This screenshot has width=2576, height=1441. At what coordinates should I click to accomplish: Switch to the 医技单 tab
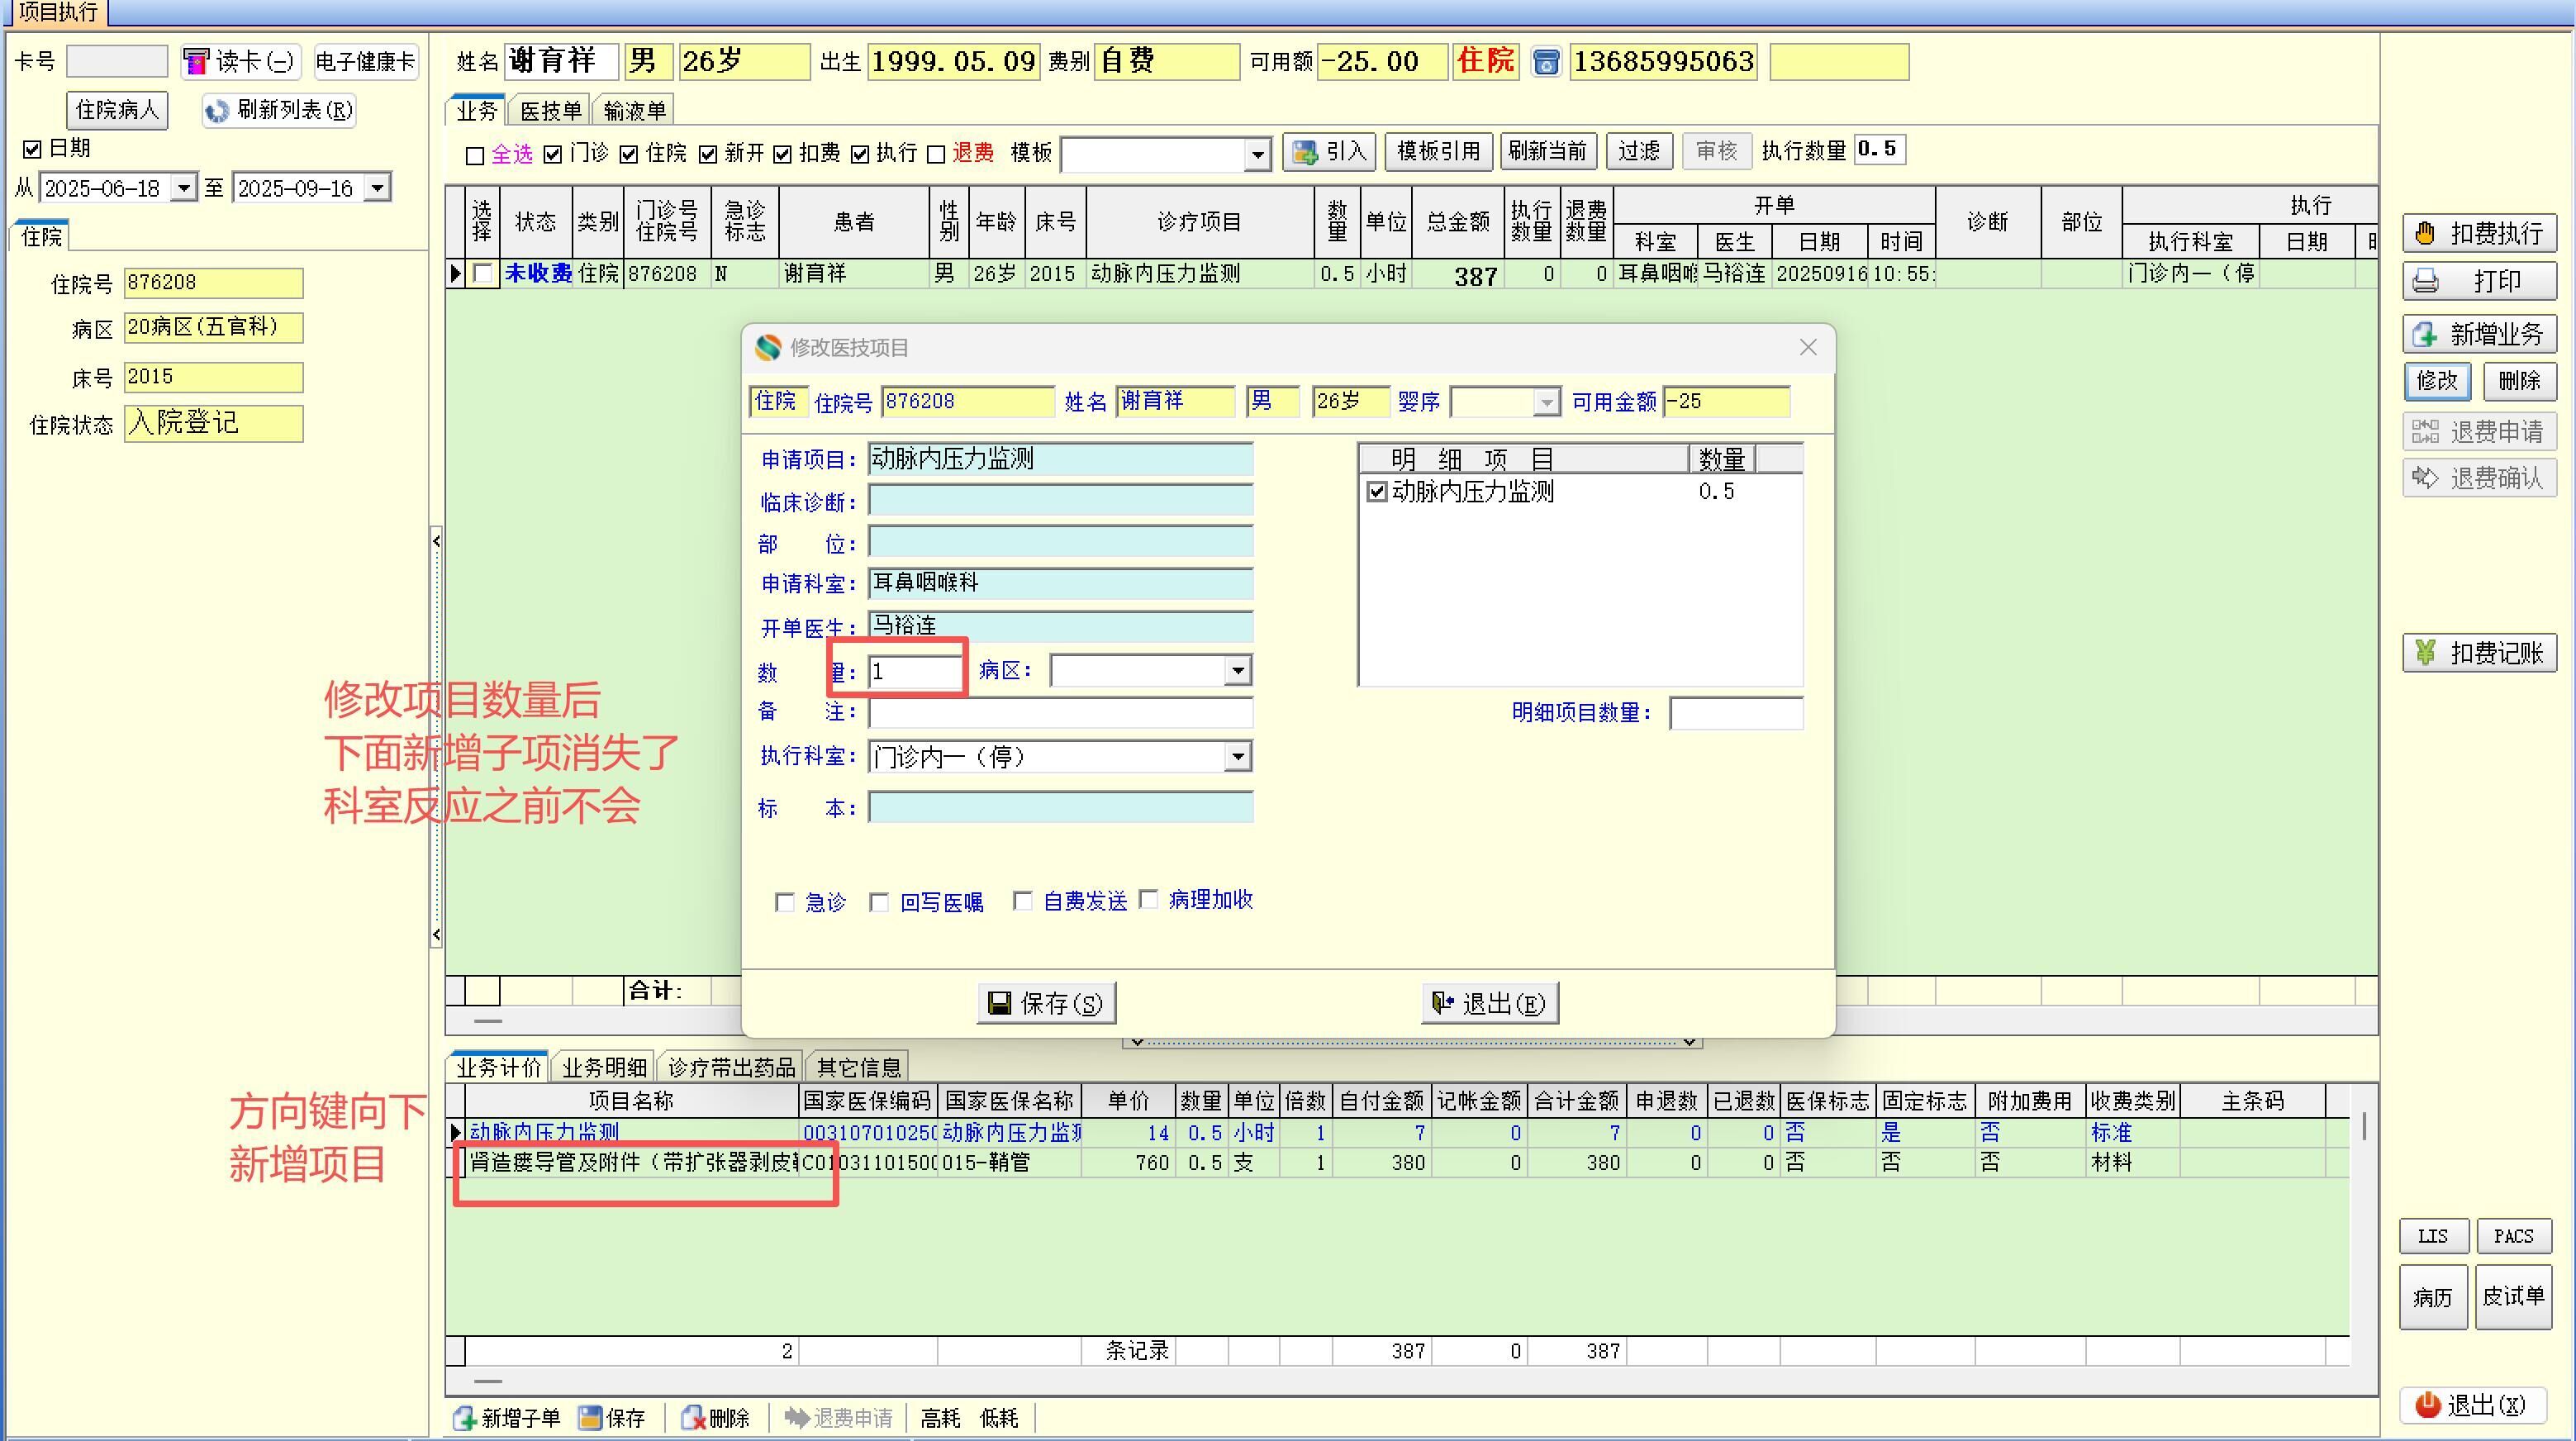tap(550, 111)
